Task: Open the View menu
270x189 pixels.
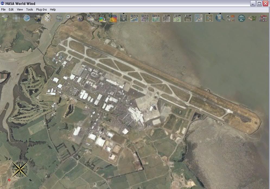Action: [20, 9]
